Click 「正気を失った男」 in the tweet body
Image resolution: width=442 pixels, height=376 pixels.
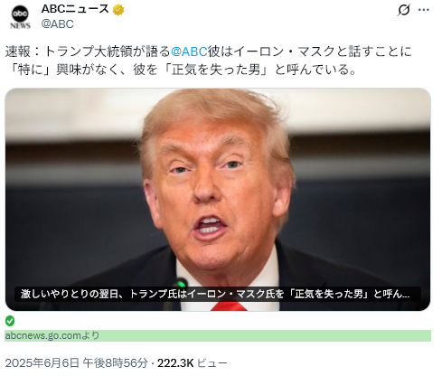[x=216, y=70]
